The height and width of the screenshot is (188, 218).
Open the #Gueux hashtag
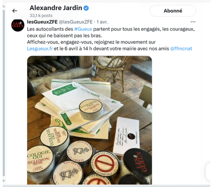point(83,29)
